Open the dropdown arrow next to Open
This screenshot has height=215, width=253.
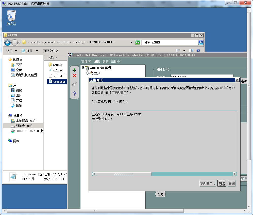(x=37, y=51)
